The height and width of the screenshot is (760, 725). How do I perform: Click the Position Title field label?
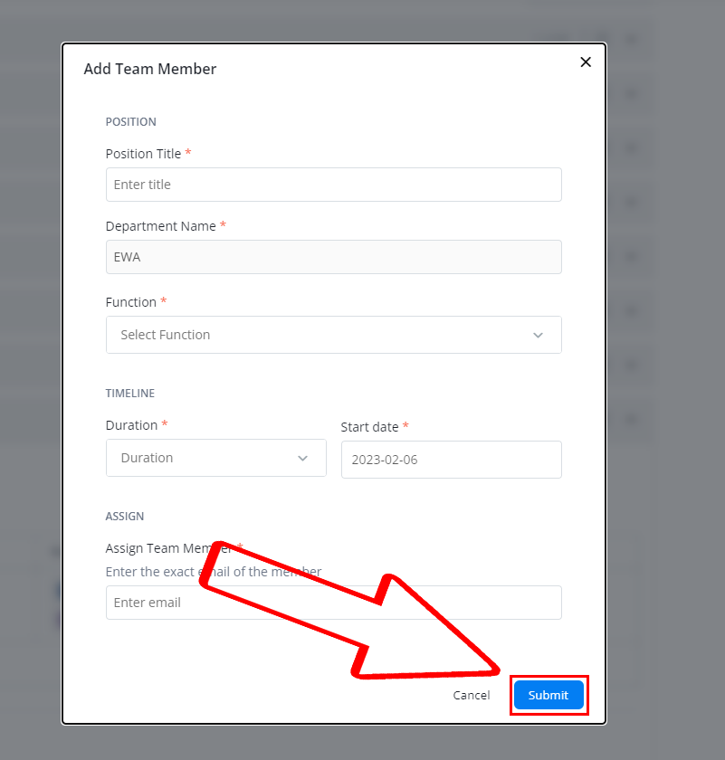click(x=143, y=154)
